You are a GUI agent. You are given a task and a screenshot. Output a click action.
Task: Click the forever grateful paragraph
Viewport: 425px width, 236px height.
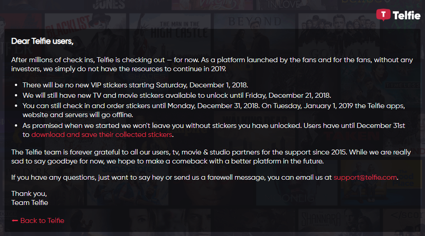(x=211, y=157)
